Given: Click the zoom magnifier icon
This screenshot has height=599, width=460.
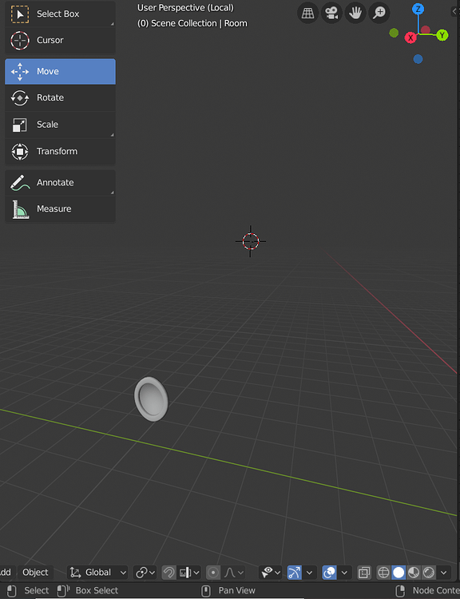Looking at the screenshot, I should coord(379,14).
